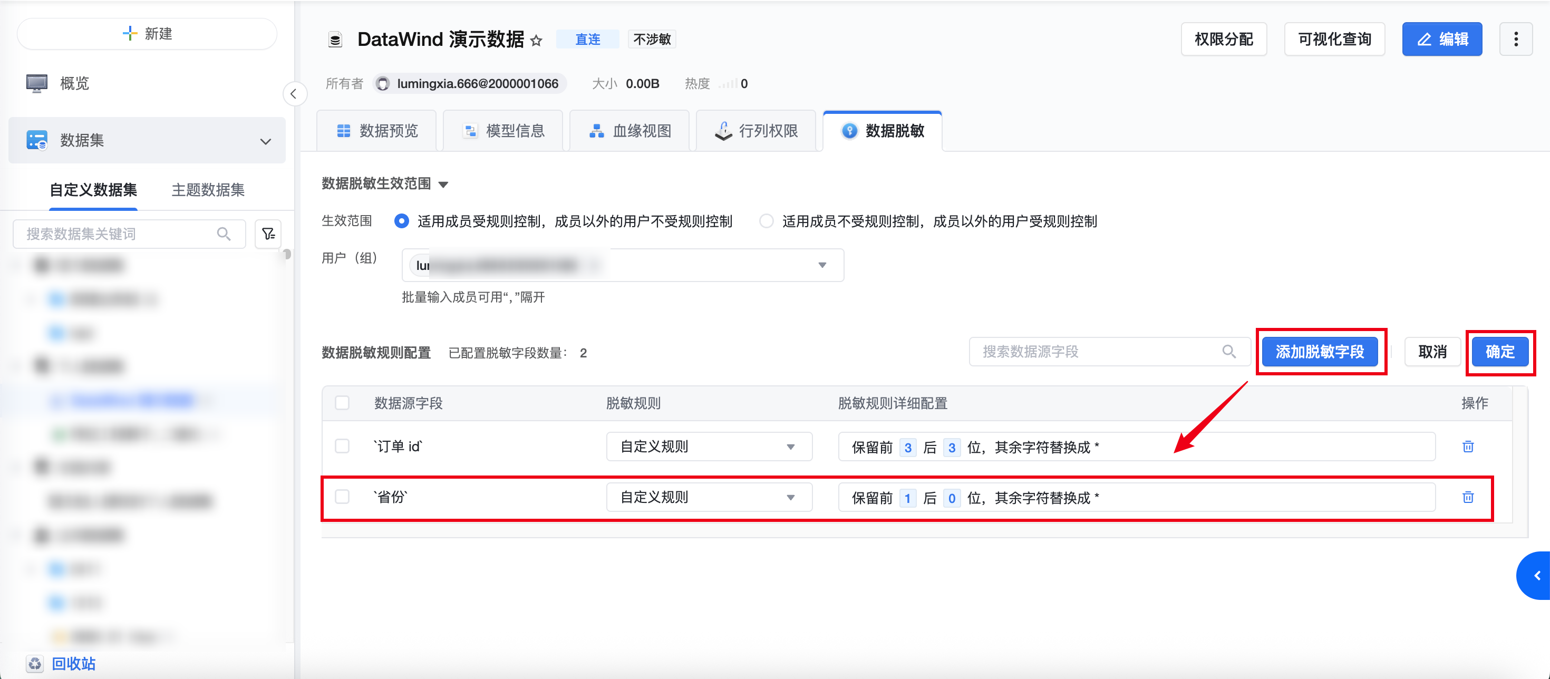Expand the blue floating side panel arrow

pyautogui.click(x=1536, y=576)
